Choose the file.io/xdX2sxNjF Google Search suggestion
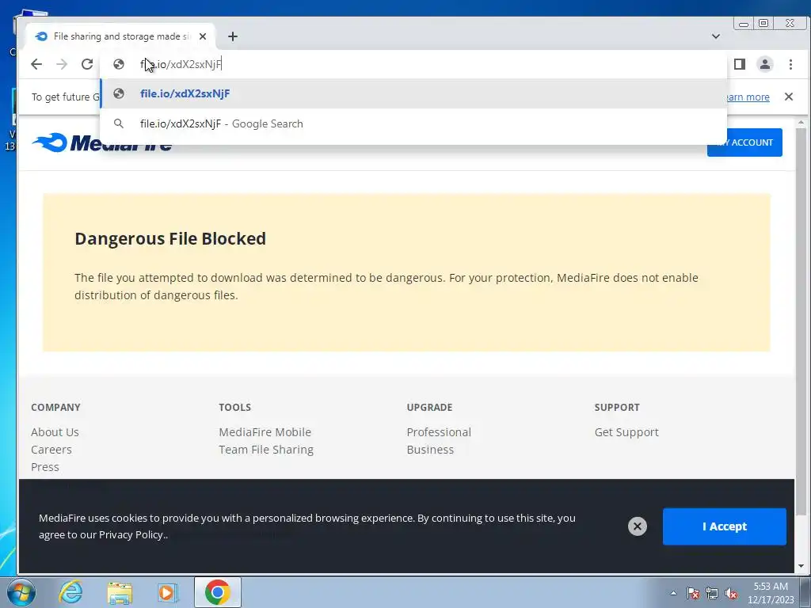Image resolution: width=811 pixels, height=608 pixels. click(413, 123)
